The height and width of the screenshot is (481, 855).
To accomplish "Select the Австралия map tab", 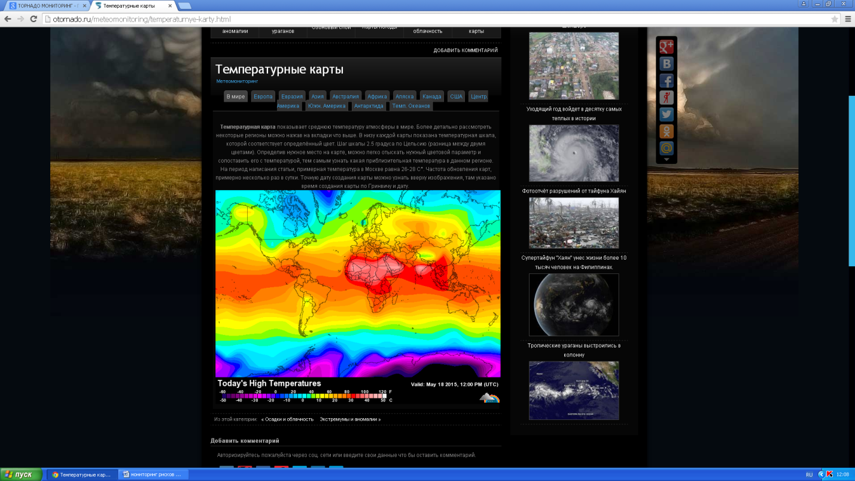I will pos(346,96).
